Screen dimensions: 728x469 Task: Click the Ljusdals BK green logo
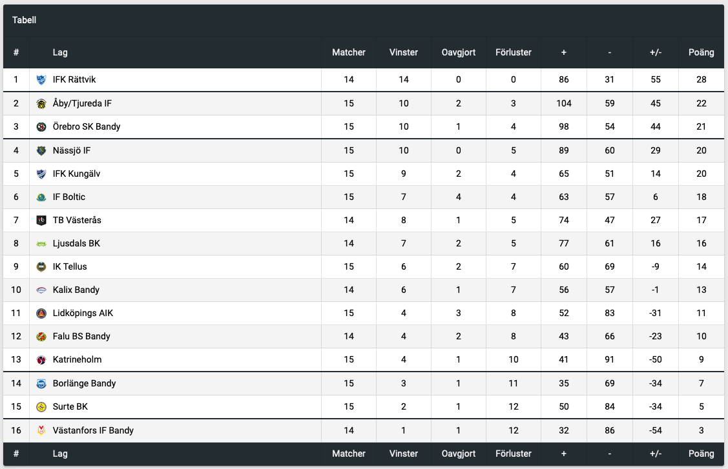click(x=41, y=244)
